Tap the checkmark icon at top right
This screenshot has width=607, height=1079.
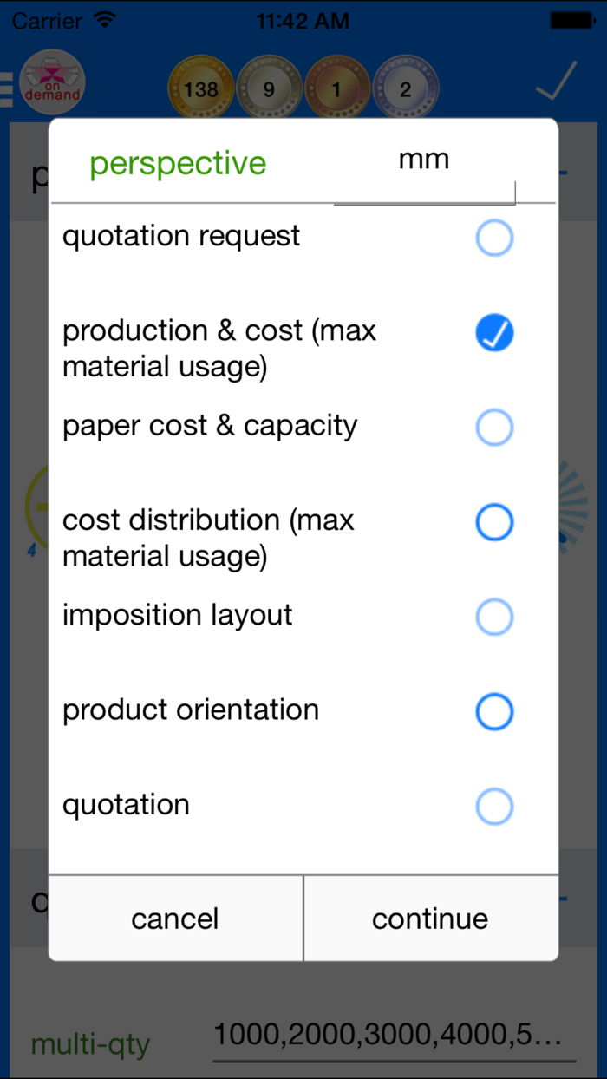[556, 82]
